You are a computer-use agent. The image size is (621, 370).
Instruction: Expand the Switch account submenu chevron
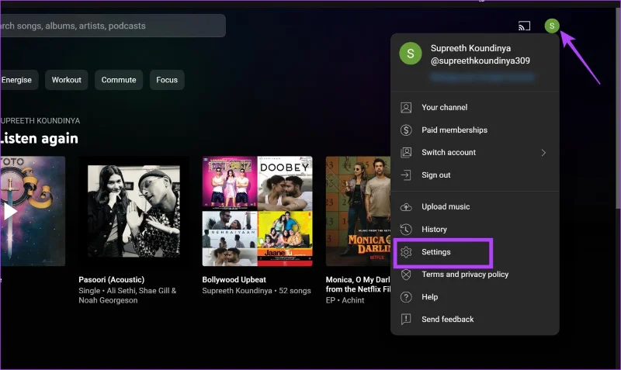543,153
